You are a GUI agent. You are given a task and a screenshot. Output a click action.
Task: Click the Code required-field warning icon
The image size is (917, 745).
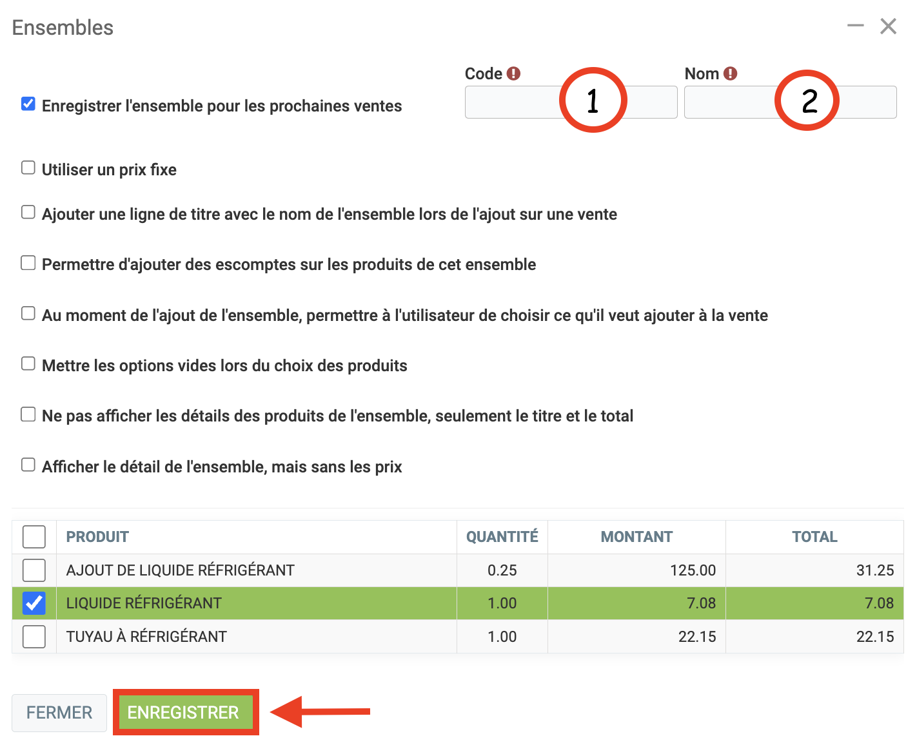[x=513, y=73]
